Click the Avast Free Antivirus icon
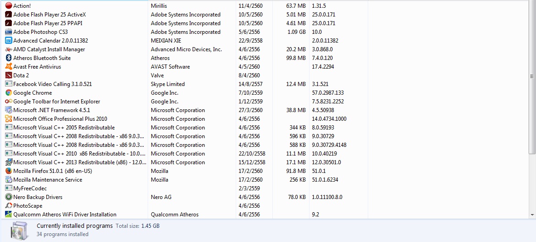This screenshot has height=242, width=536. [9, 67]
